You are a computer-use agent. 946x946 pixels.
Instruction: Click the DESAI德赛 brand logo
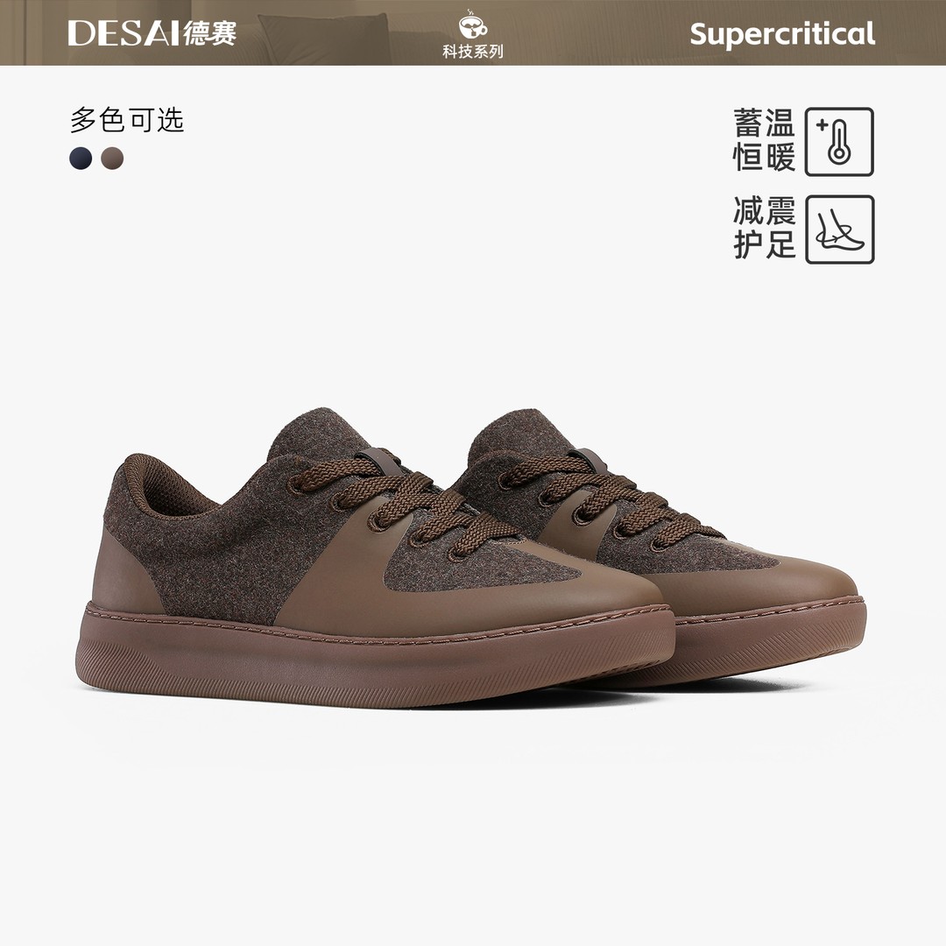coord(152,33)
